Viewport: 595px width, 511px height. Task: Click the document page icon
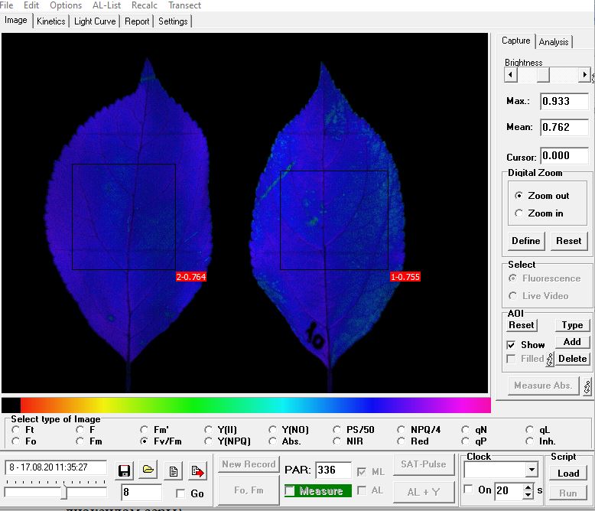[174, 470]
